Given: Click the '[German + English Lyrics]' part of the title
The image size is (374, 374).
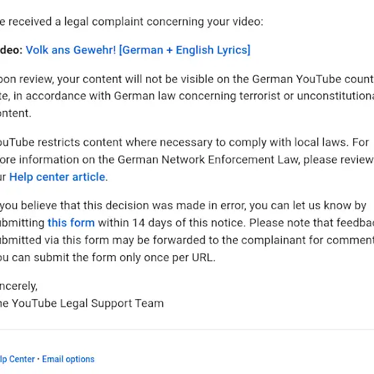Looking at the screenshot, I should click(184, 50).
